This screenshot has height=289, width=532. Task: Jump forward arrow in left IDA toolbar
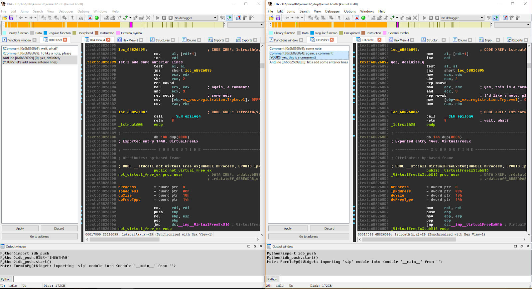click(x=31, y=18)
